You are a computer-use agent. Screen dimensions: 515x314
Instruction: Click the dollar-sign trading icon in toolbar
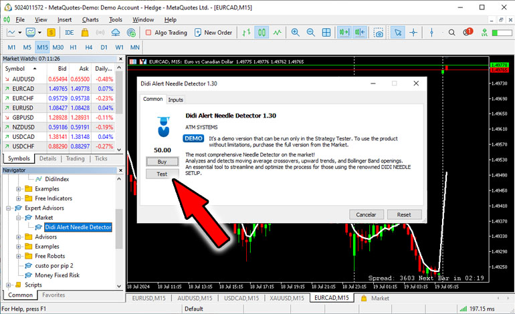[x=51, y=33]
